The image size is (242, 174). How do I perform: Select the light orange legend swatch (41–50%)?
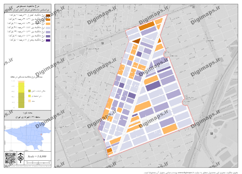click(49, 24)
